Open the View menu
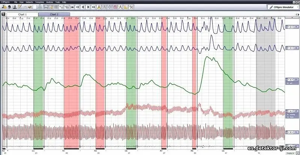Screen dimensions: 300x155 tap(22, 2)
